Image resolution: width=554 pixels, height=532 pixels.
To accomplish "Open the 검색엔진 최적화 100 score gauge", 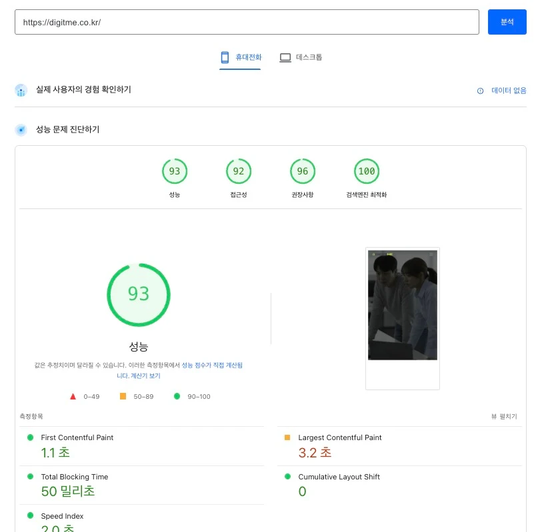I will (x=366, y=171).
